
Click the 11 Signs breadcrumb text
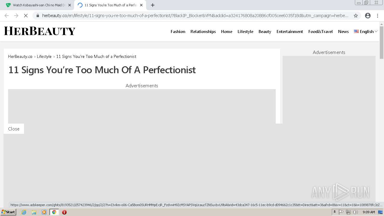(96, 56)
